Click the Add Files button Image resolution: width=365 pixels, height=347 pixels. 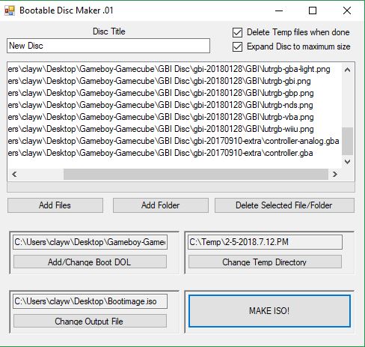click(55, 205)
